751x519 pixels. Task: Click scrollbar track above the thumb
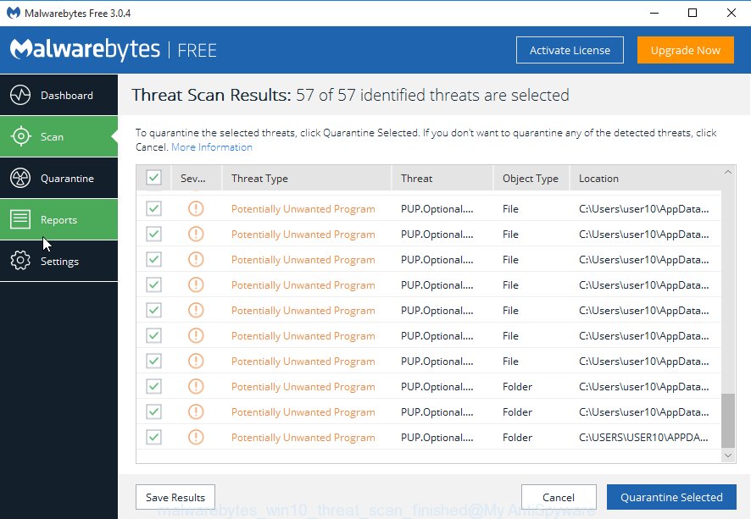(x=728, y=287)
